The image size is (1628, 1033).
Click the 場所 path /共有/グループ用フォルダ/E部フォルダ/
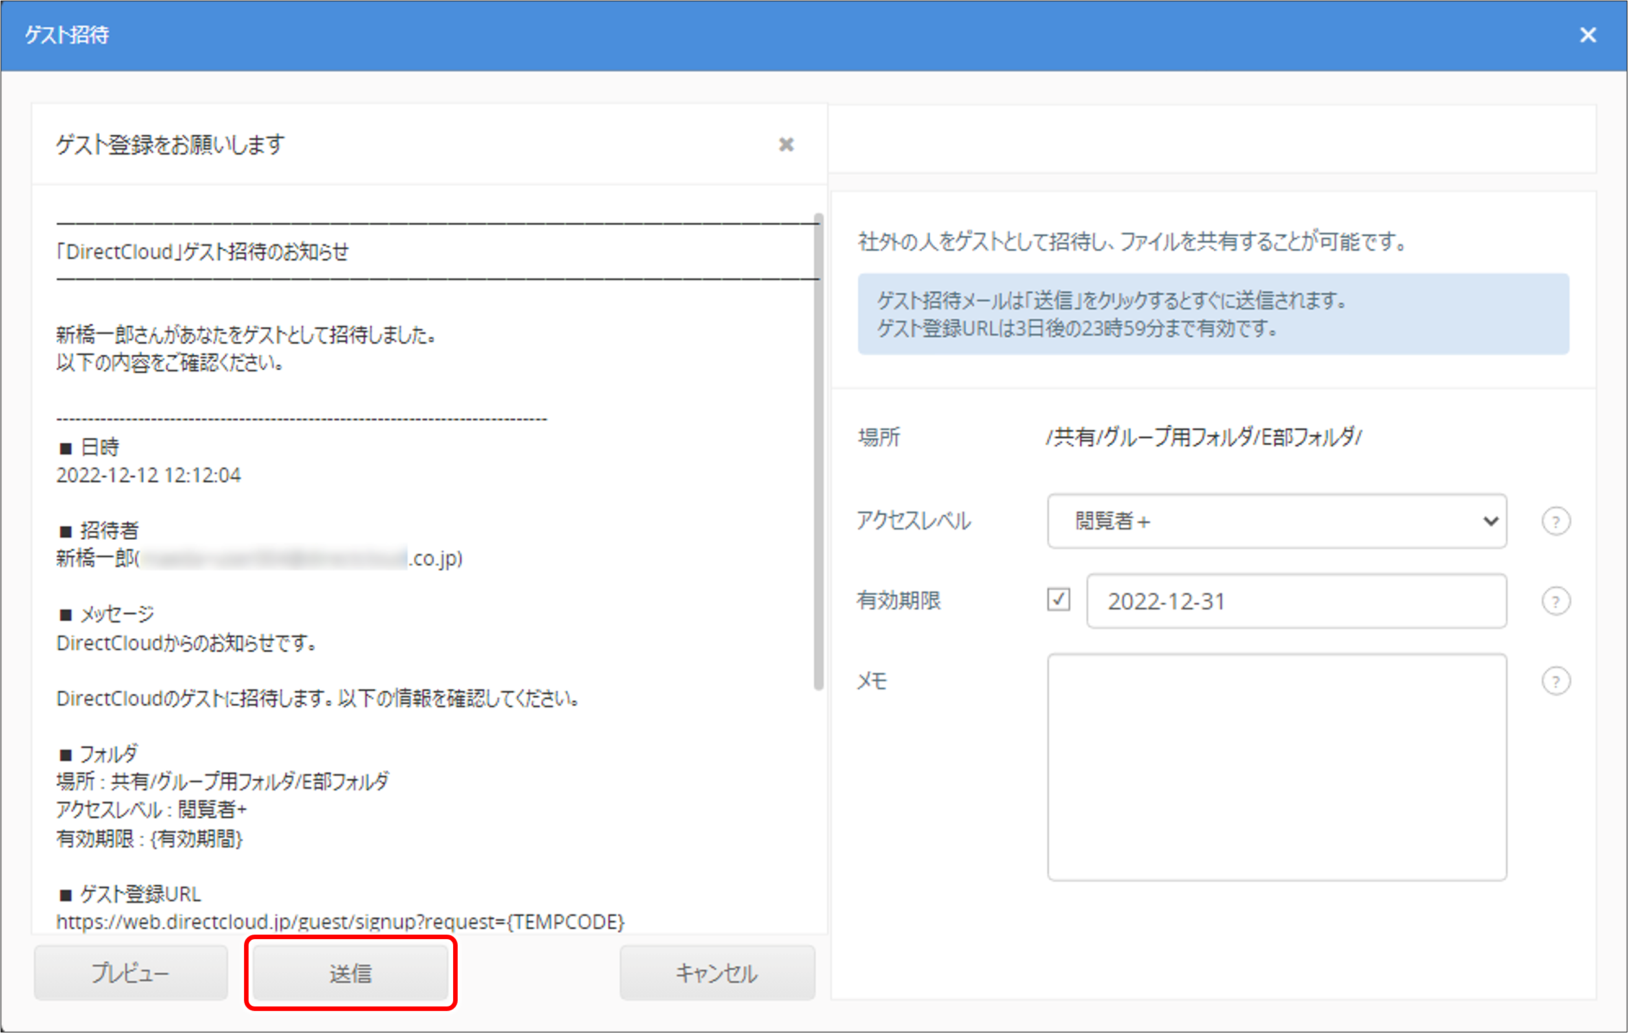click(x=1203, y=438)
